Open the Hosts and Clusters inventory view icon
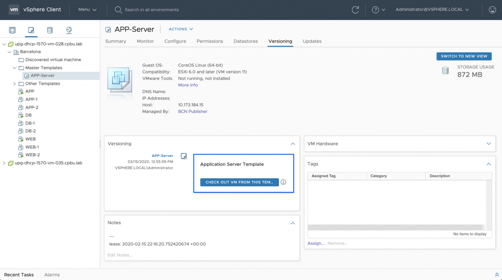This screenshot has height=280, width=502. tap(12, 30)
